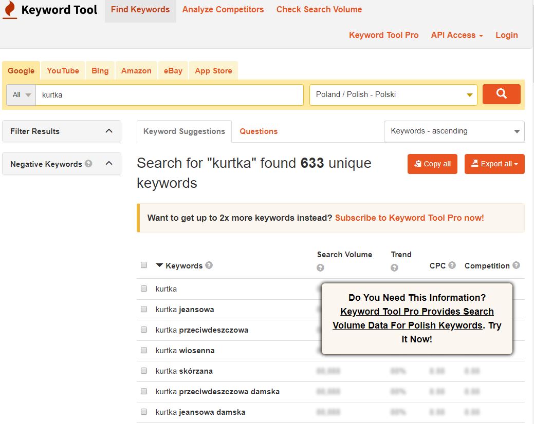Click the Keyword Tool flame logo
Screen dimensions: 534x424
pyautogui.click(x=10, y=10)
